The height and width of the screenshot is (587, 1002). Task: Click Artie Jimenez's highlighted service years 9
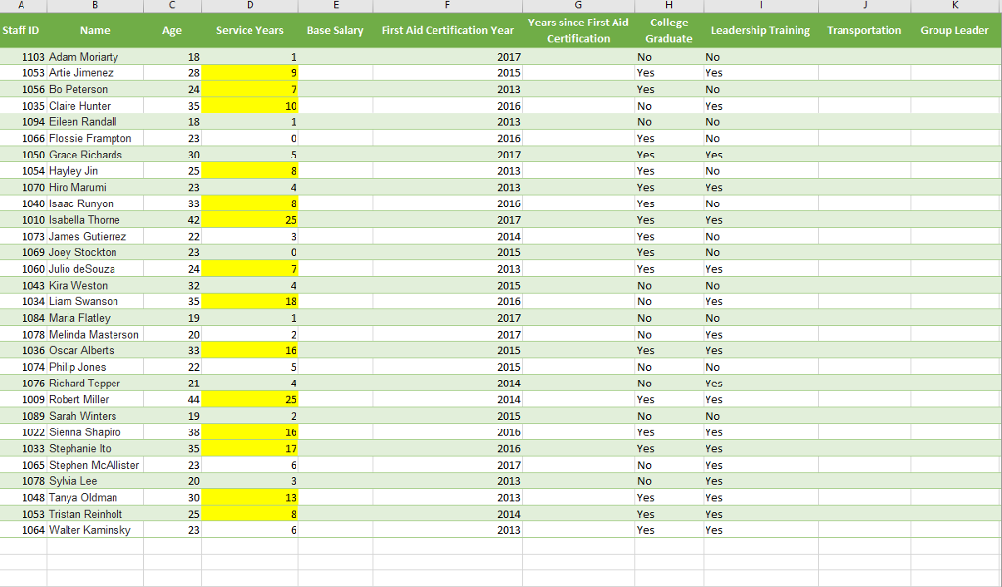coord(250,72)
